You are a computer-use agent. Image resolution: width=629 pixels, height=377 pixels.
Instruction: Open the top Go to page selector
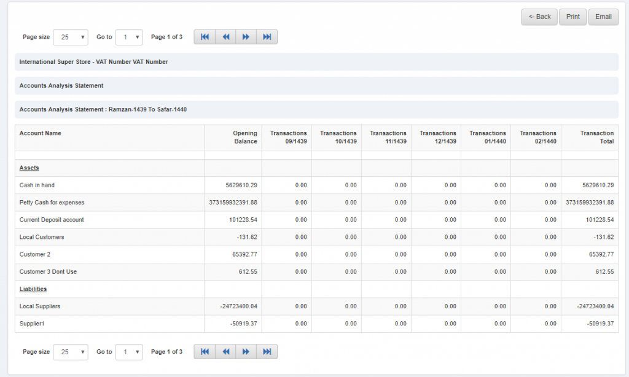129,37
